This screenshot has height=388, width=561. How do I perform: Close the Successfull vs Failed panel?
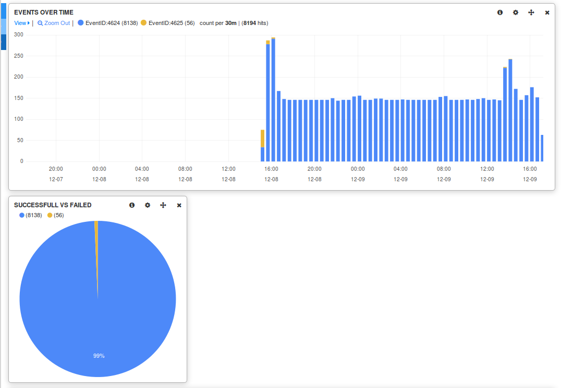pos(179,205)
